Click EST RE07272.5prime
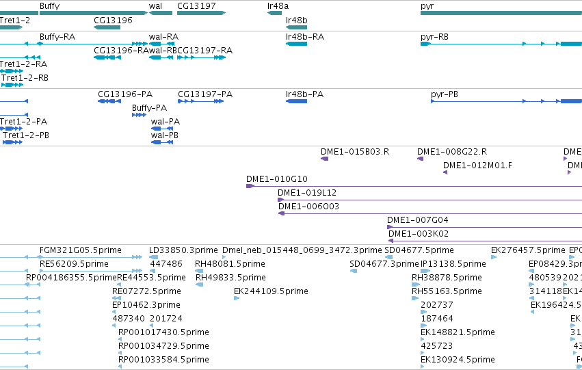The image size is (582, 370). (x=116, y=298)
